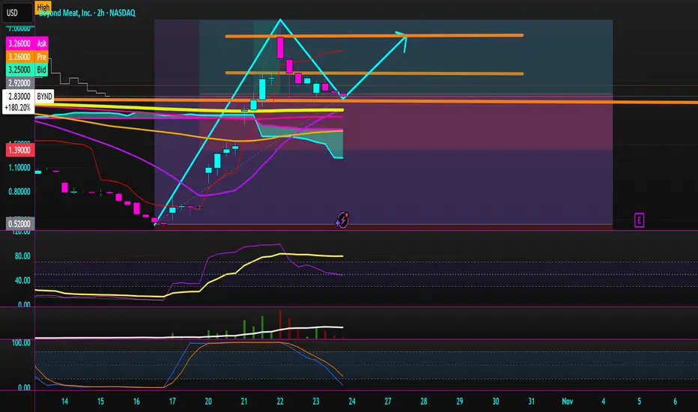Click the gray 0.52000 price label

pos(19,223)
